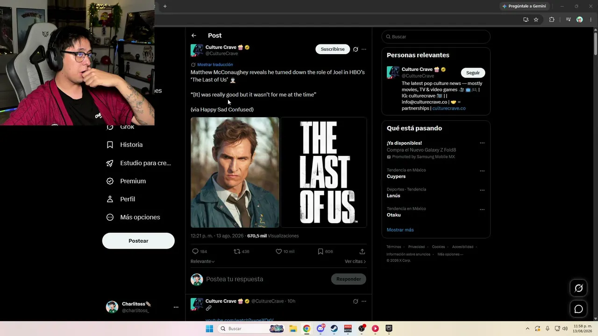598x336 pixels.
Task: Open the youtube.com link in the reply
Action: tap(239, 320)
